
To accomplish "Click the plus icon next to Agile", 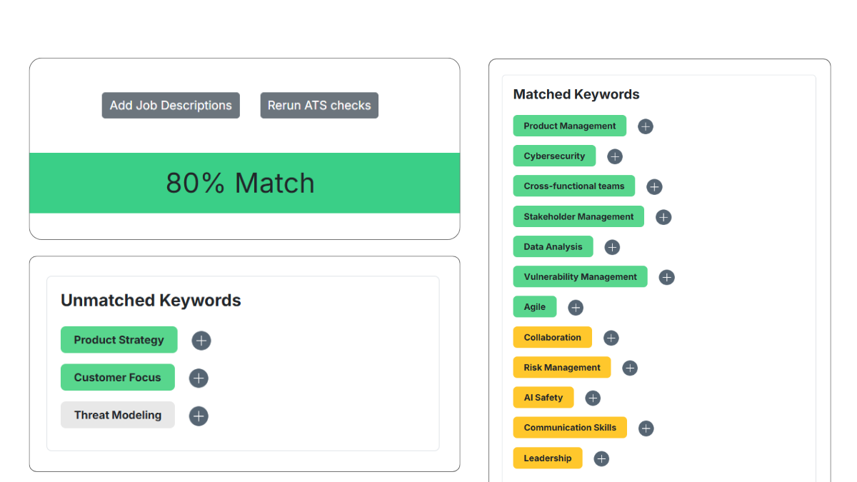I will tap(575, 307).
